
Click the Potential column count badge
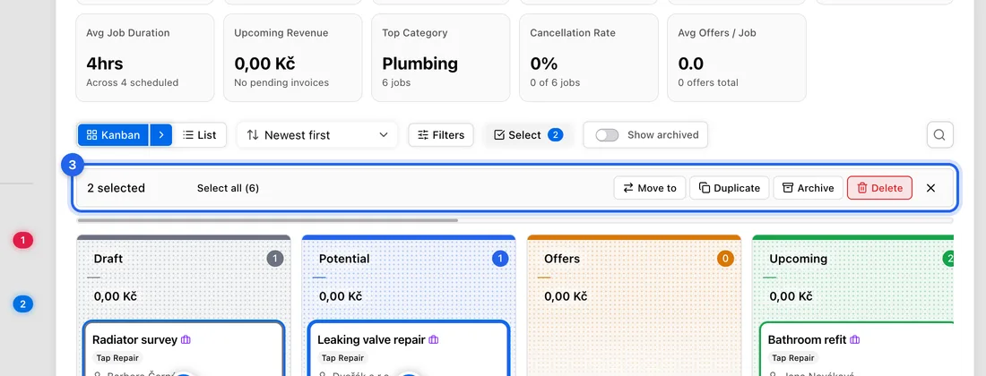pyautogui.click(x=500, y=259)
